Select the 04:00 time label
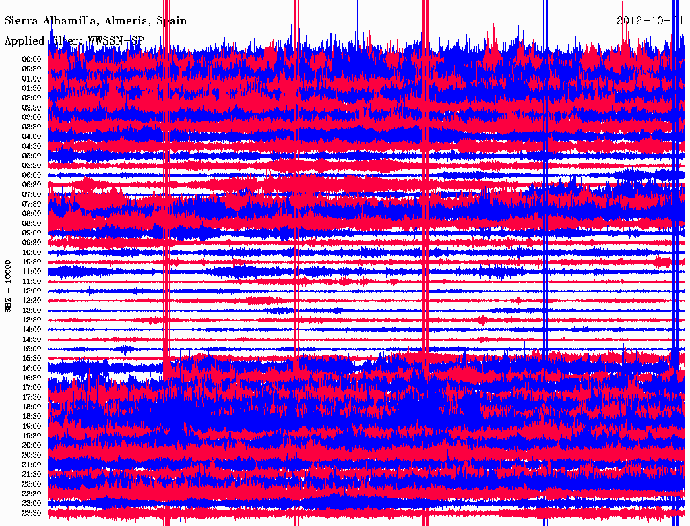The width and height of the screenshot is (690, 526). click(x=31, y=137)
